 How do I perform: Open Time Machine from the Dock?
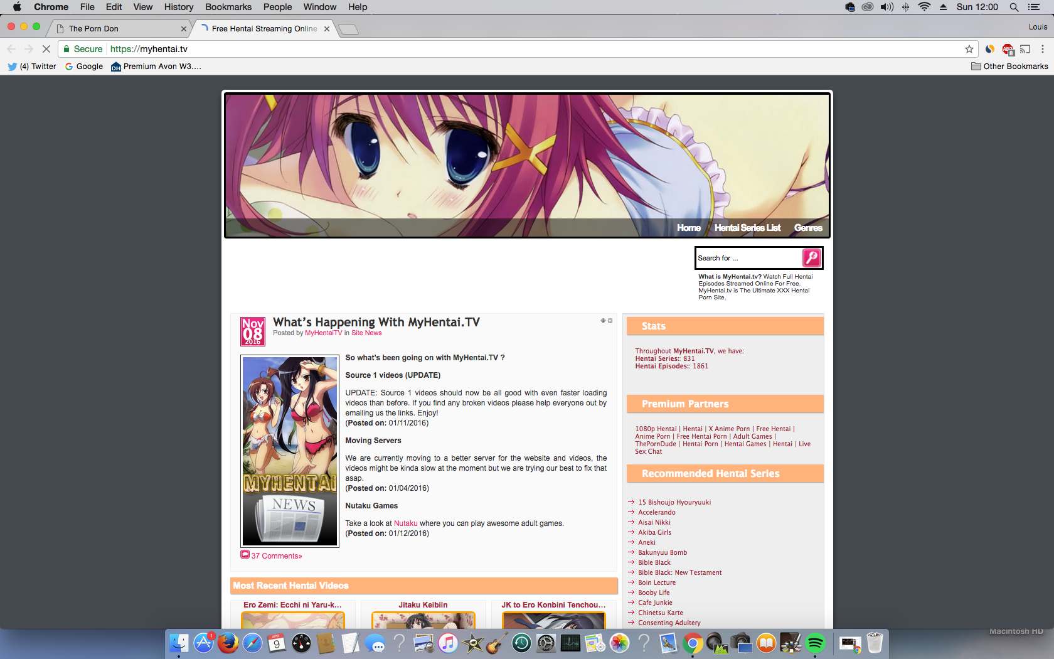click(521, 643)
